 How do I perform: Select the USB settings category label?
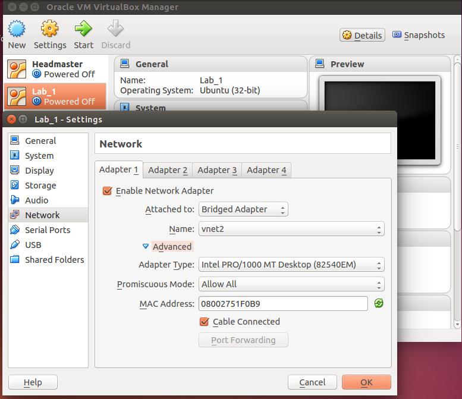pos(33,244)
